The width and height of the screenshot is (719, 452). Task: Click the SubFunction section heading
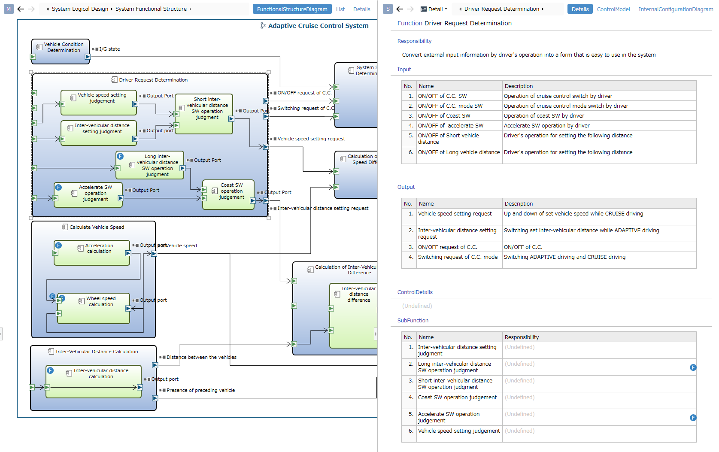(x=413, y=321)
